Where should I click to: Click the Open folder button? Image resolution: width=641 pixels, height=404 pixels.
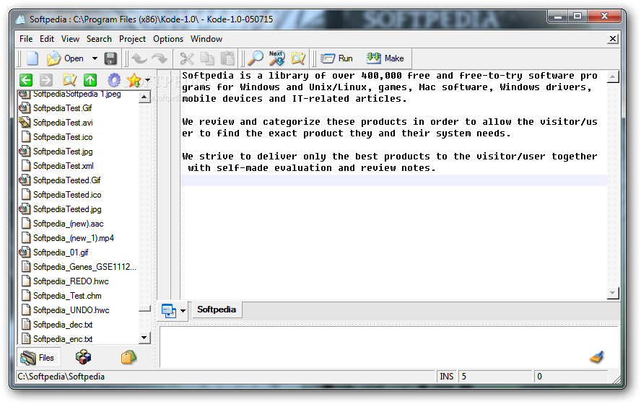(66, 58)
